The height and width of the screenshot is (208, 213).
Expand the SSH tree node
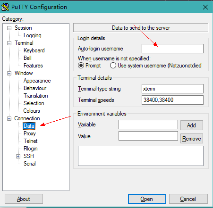coord(18,156)
